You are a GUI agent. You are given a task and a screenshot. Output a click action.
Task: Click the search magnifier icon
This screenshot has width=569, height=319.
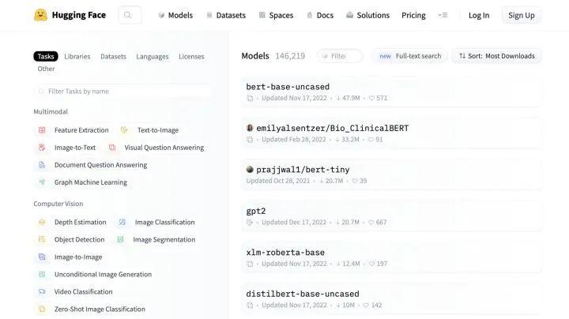(130, 15)
